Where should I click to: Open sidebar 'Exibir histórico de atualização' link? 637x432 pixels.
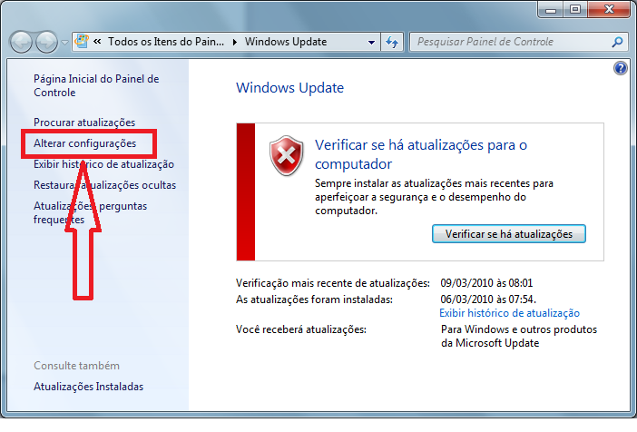point(103,164)
